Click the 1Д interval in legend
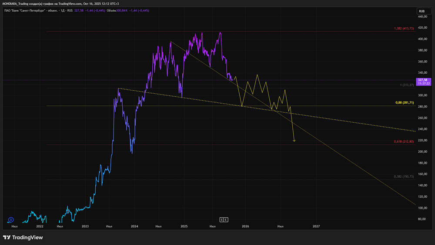The height and width of the screenshot is (245, 435). [x=63, y=10]
